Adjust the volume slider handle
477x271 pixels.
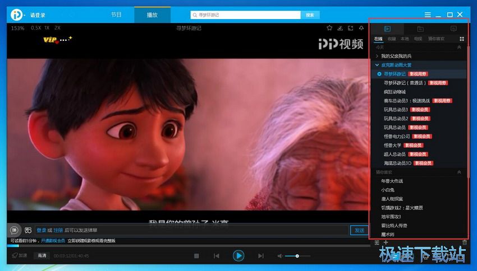297,256
